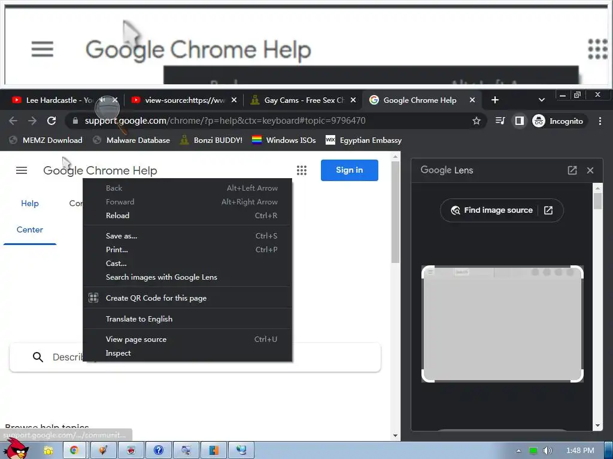The width and height of the screenshot is (613, 459).
Task: Open Windows ISOs bookmark
Action: pyautogui.click(x=284, y=140)
